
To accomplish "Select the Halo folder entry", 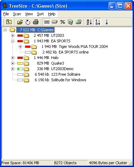I will 55,58.
